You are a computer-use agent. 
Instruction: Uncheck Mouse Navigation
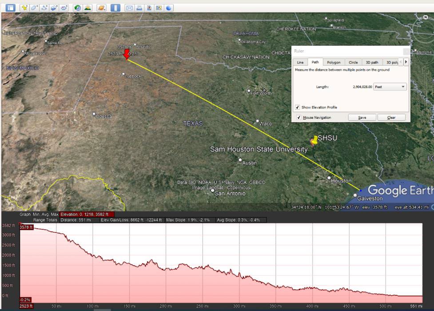pos(298,117)
